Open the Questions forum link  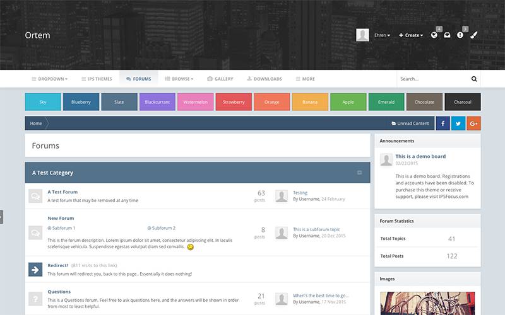pyautogui.click(x=59, y=292)
